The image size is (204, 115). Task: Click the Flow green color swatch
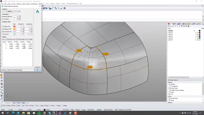click(14, 34)
